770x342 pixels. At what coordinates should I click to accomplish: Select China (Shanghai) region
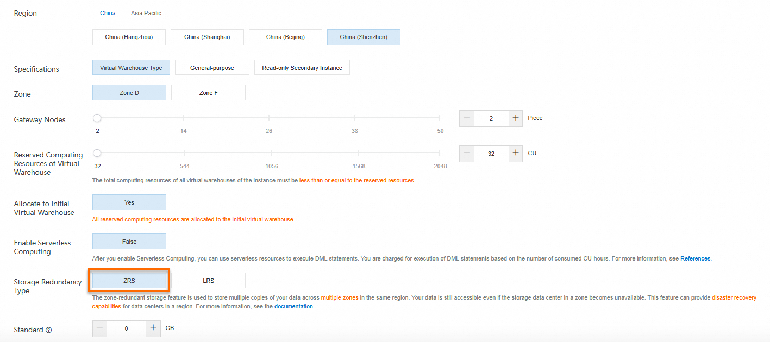click(x=207, y=37)
